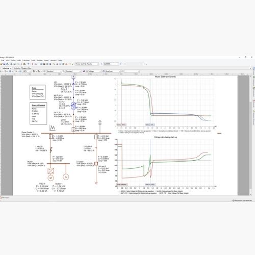Click the Start-up Motor 1 marker on voltage plot
Image resolution: width=255 pixels, height=255 pixels.
tap(122, 185)
